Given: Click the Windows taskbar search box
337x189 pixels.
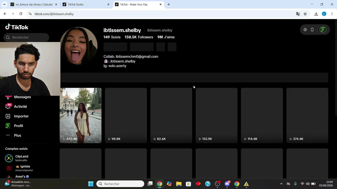Looking at the screenshot, I should point(121,184).
